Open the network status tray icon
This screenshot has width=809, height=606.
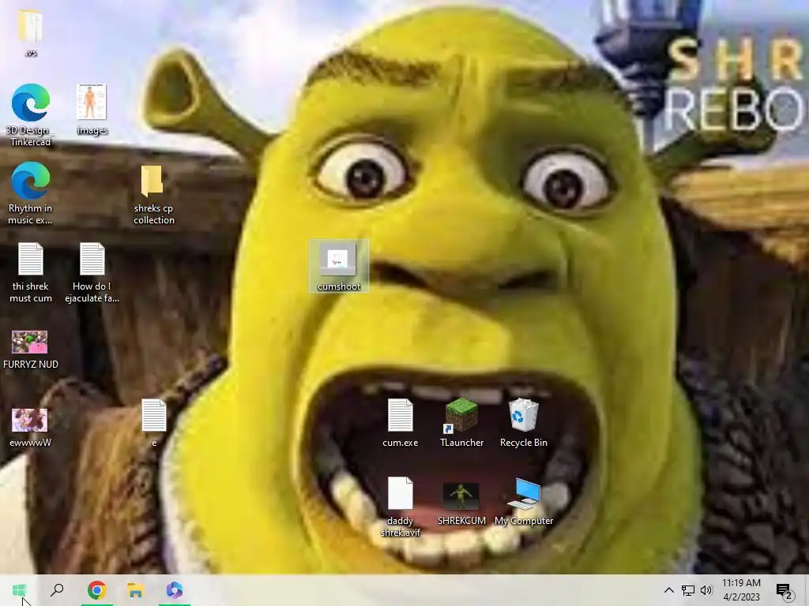(688, 590)
